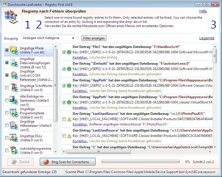This screenshot has width=222, height=177.
Task: Open Korrektur options for PhotoPlusX3 entry
Action: point(80,124)
